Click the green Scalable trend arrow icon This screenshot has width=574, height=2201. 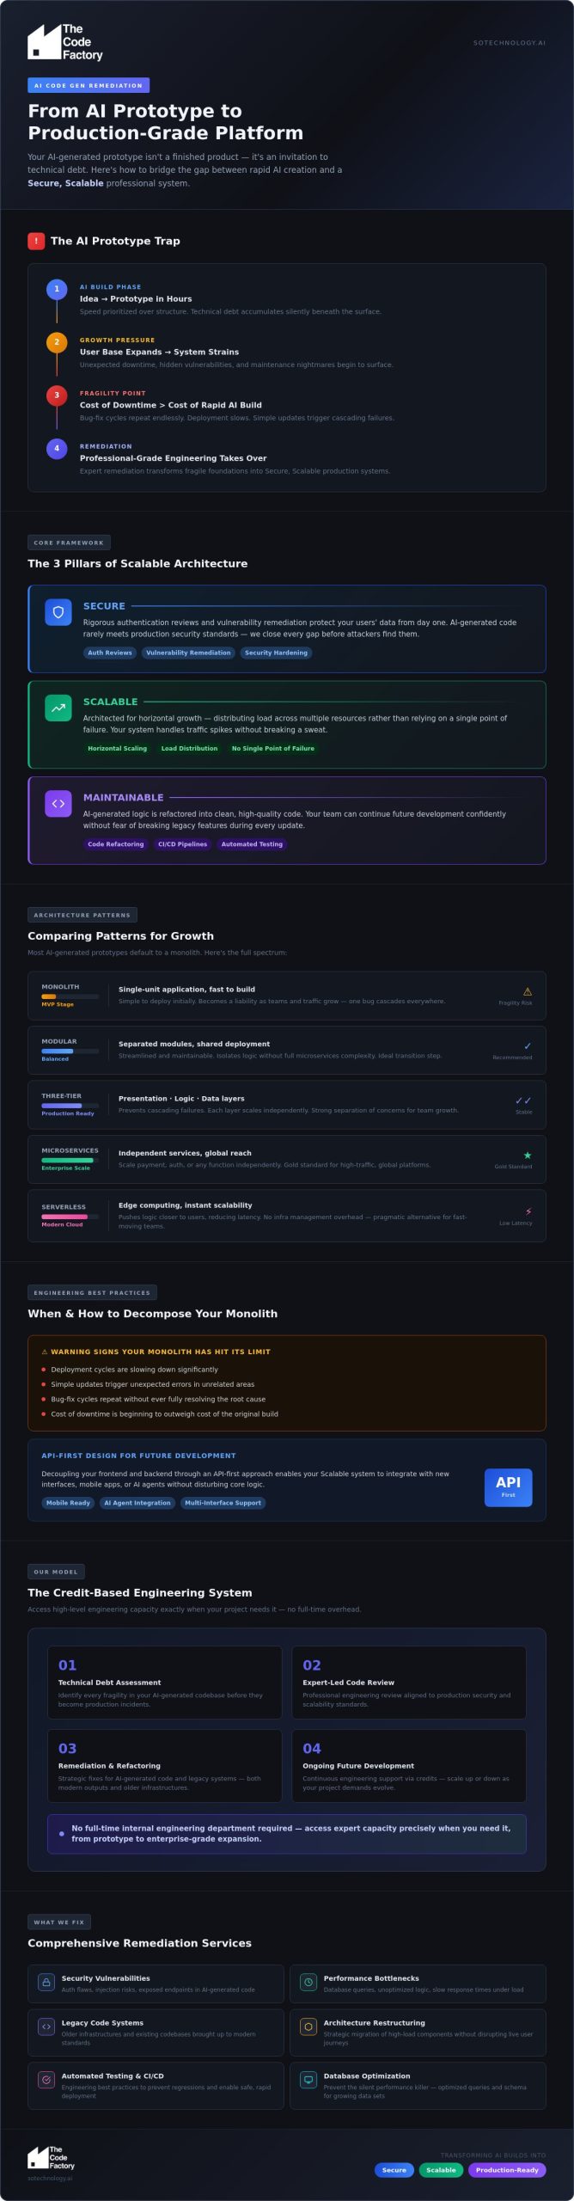pyautogui.click(x=58, y=708)
